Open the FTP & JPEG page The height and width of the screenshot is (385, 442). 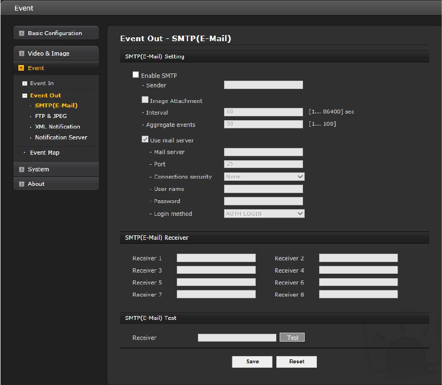tap(51, 116)
